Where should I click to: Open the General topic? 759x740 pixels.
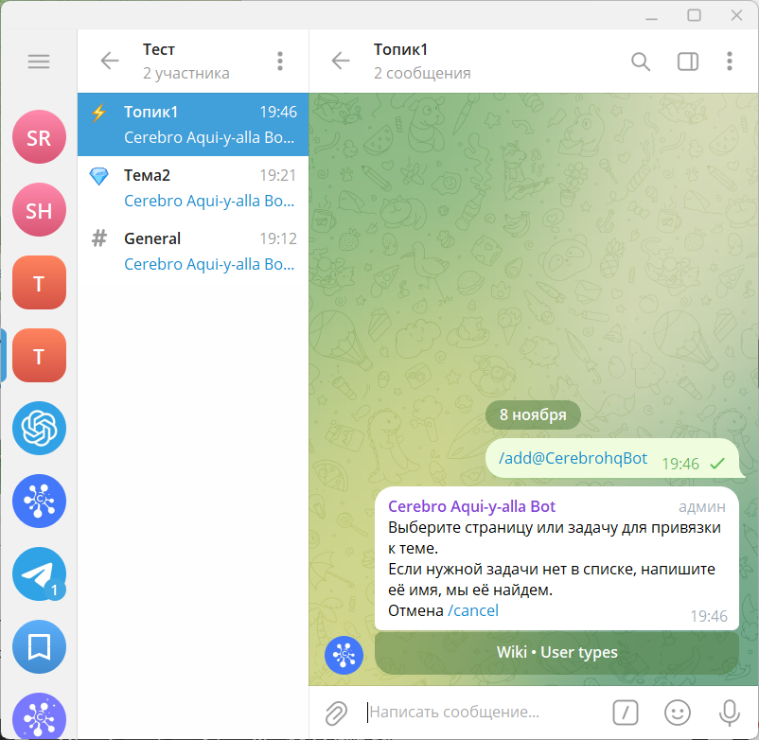[x=193, y=251]
